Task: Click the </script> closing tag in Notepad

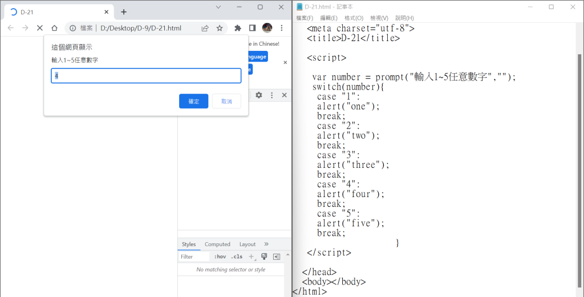Action: click(x=329, y=252)
